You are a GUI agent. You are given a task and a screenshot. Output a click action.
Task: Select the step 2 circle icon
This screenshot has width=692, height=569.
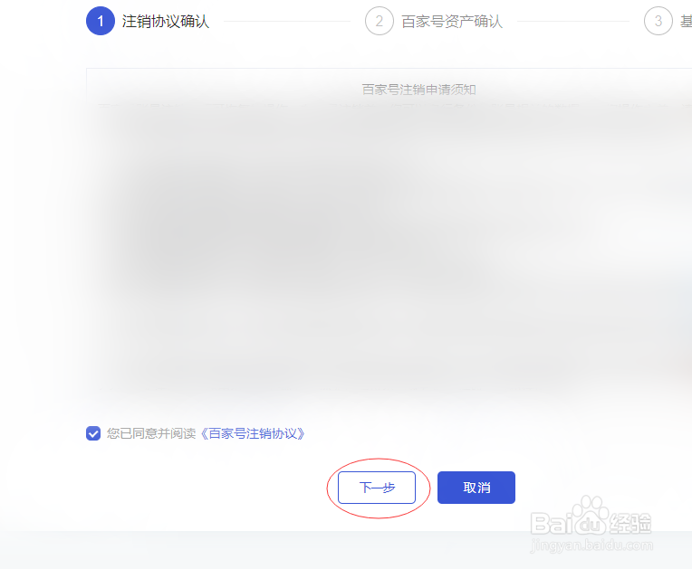click(380, 21)
